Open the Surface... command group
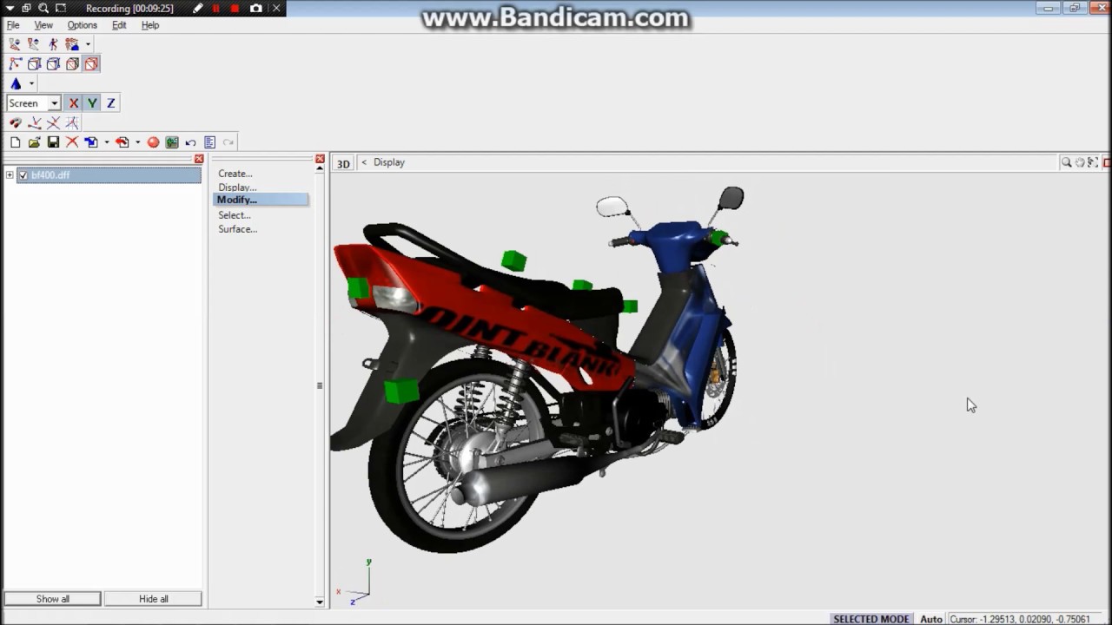The width and height of the screenshot is (1112, 625). (x=238, y=229)
